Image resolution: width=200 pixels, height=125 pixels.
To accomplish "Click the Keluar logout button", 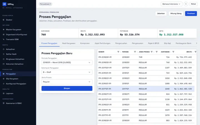I will click(x=193, y=4).
